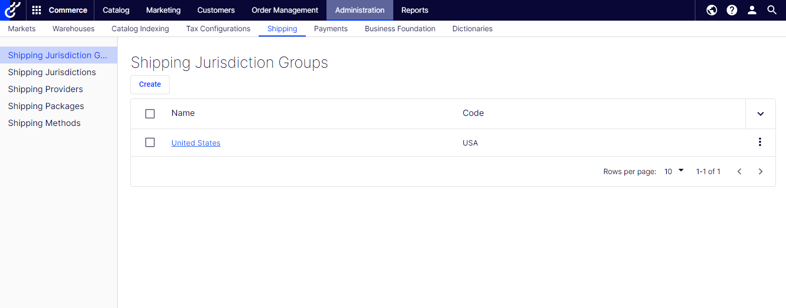Check the United States row checkbox
786x308 pixels.
150,142
